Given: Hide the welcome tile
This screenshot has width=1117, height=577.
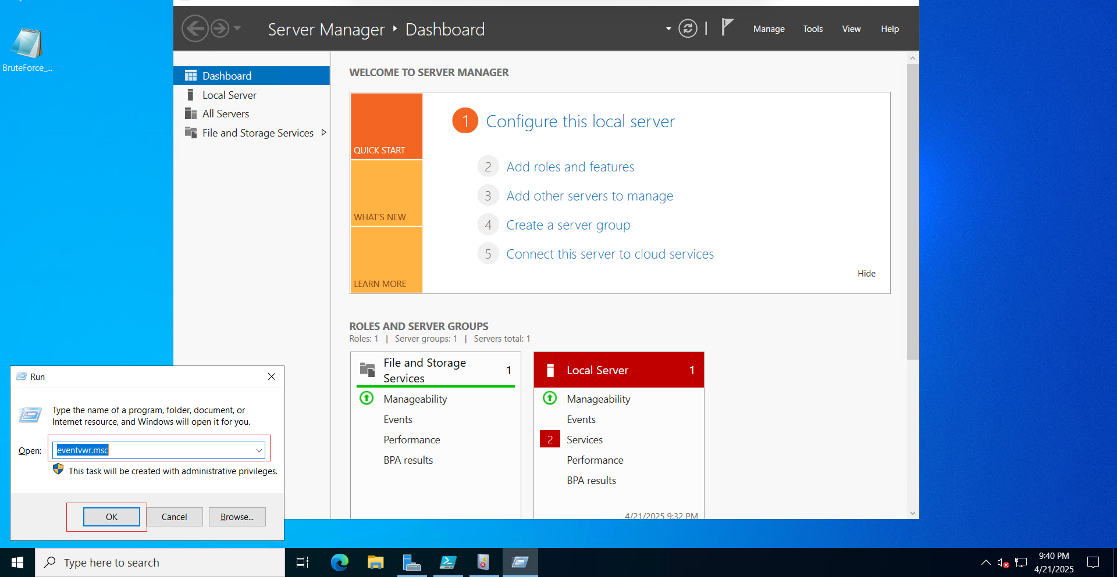Looking at the screenshot, I should 866,274.
